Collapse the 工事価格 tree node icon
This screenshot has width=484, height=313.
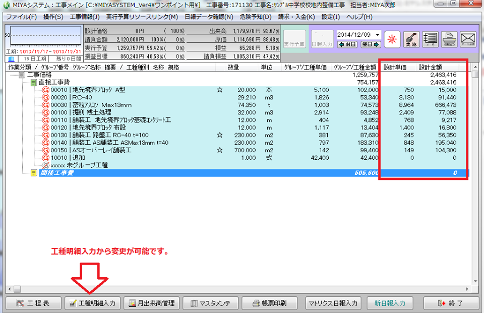[x=22, y=75]
